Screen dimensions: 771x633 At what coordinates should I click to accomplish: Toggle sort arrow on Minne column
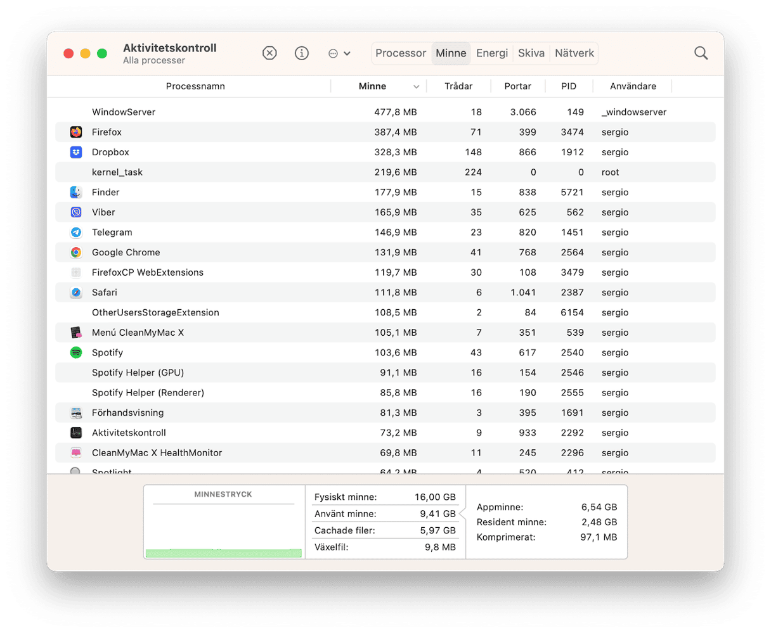[416, 87]
